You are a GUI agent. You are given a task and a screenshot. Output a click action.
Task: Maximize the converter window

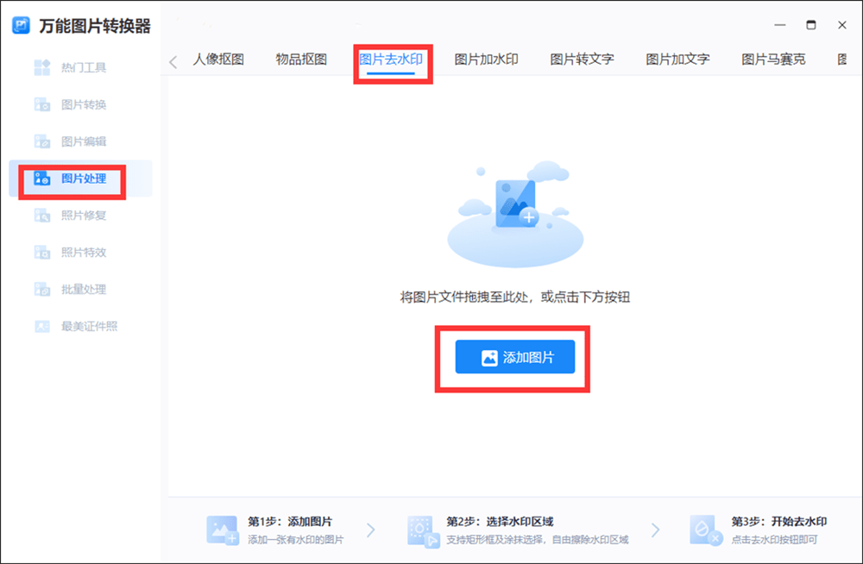coord(810,25)
